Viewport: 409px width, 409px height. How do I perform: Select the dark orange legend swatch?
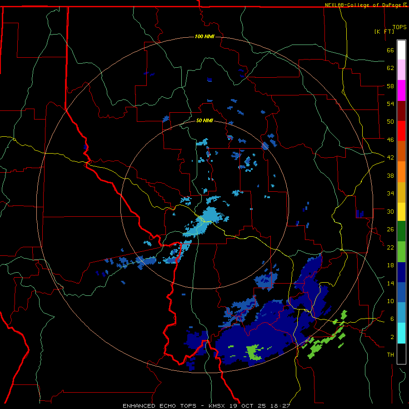[401, 151]
